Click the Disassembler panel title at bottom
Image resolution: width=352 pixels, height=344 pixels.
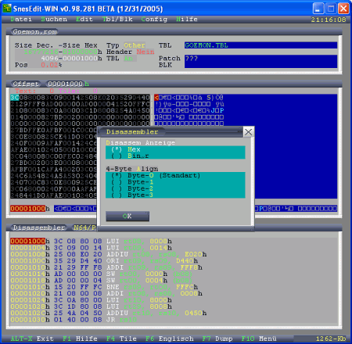(x=38, y=228)
